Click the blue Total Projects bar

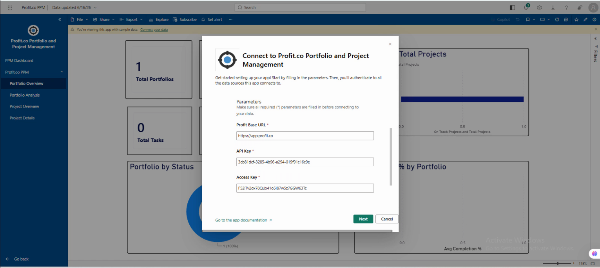click(x=462, y=99)
